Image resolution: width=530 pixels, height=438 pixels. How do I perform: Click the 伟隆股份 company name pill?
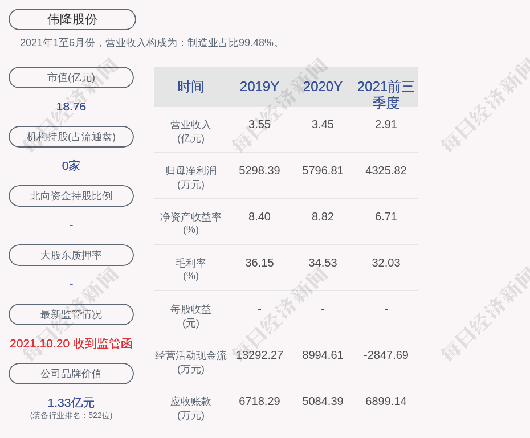[72, 19]
